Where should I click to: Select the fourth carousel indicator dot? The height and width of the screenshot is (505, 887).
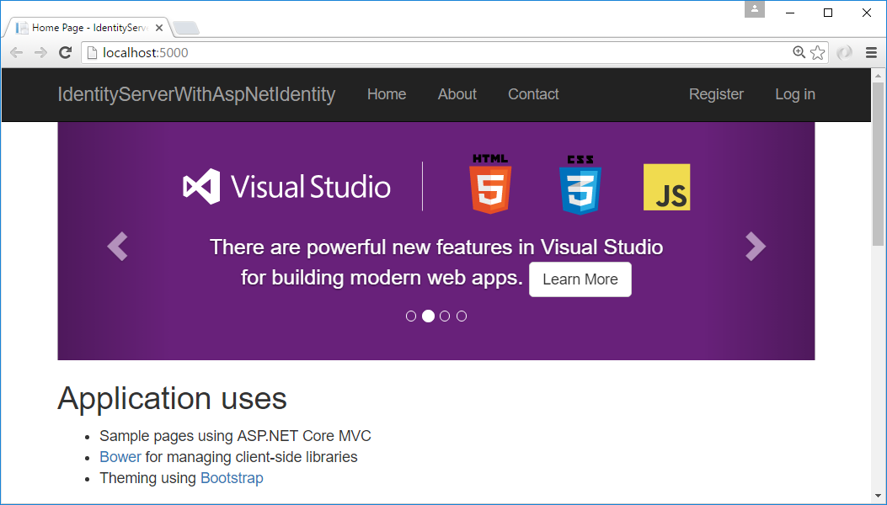(x=462, y=316)
